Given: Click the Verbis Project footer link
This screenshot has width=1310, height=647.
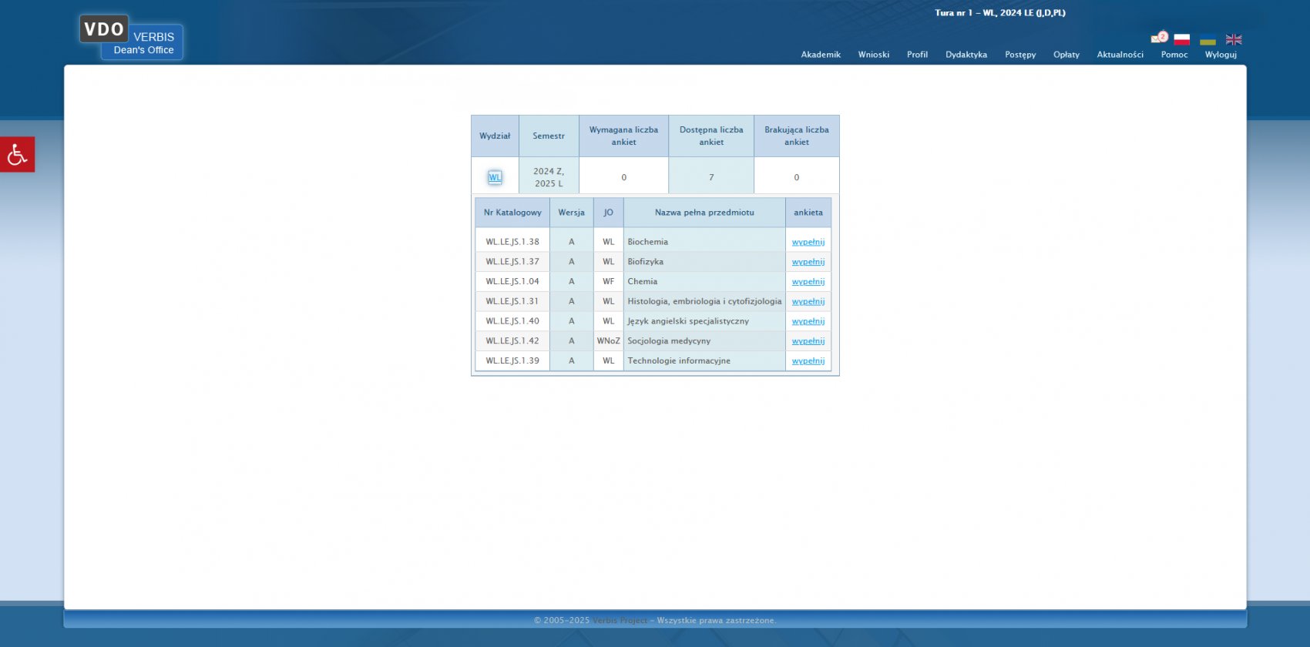Looking at the screenshot, I should pyautogui.click(x=620, y=621).
